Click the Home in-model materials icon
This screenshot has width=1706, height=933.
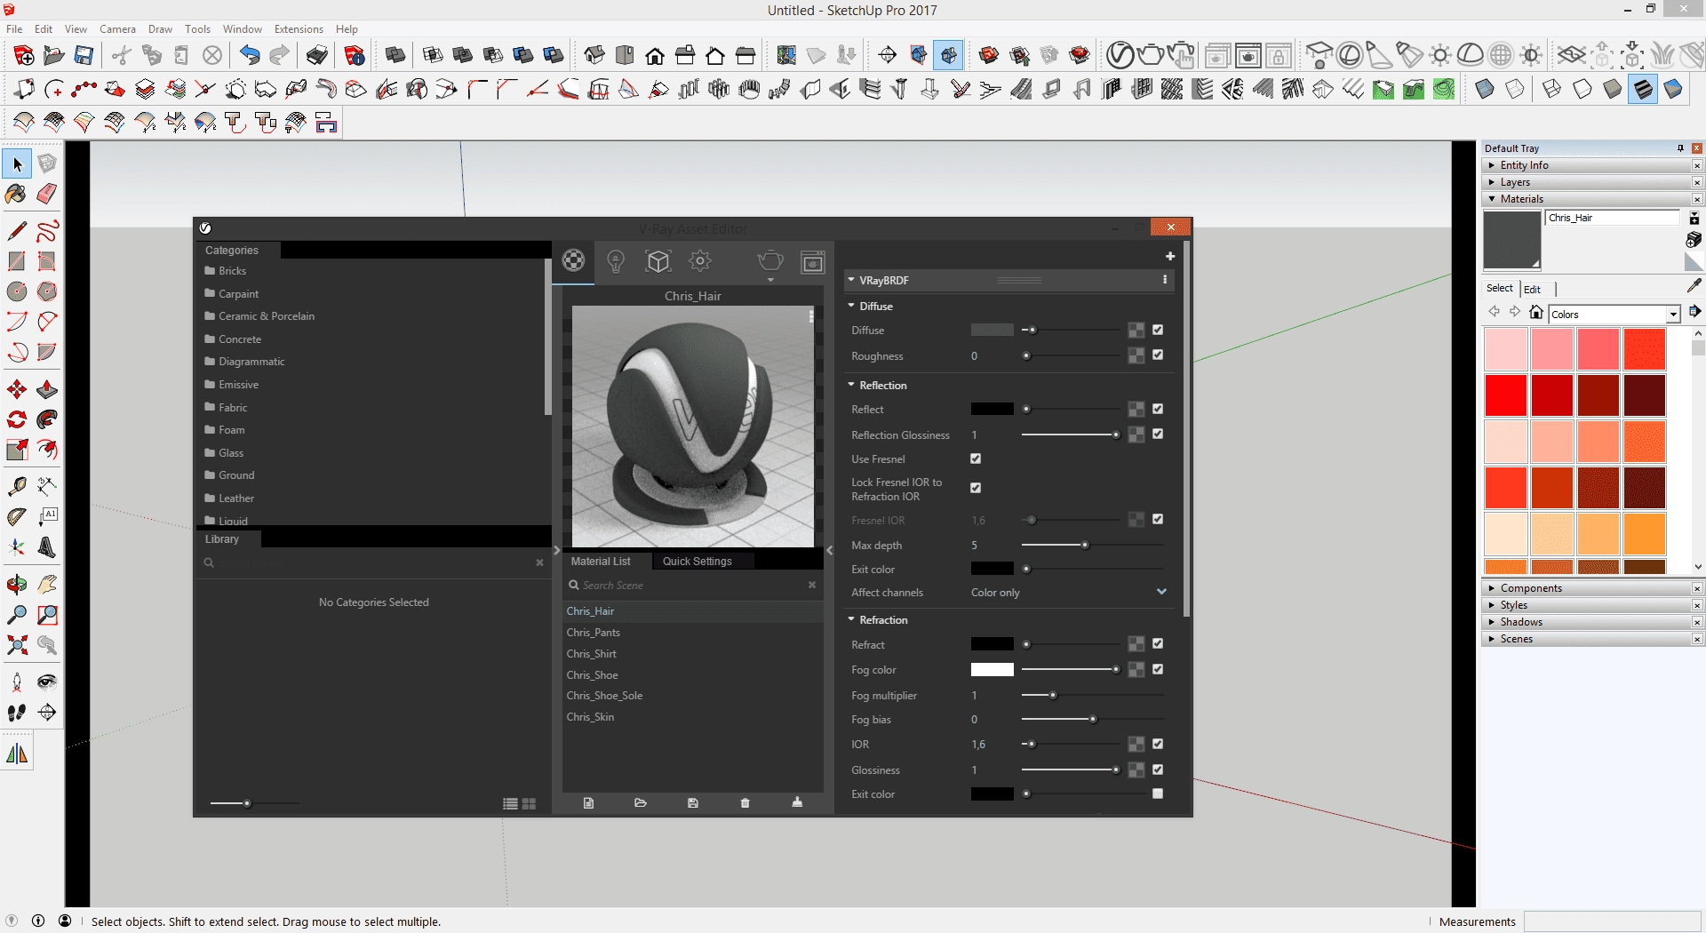(x=1536, y=312)
